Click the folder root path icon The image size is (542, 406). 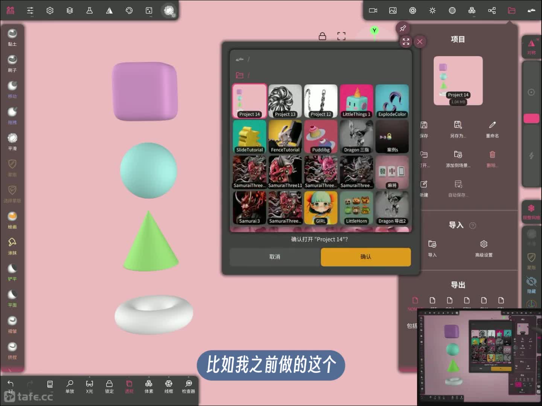click(239, 75)
